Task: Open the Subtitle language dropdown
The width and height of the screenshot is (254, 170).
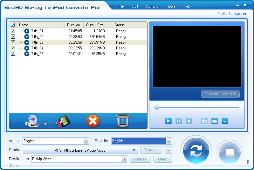Action: (x=169, y=141)
